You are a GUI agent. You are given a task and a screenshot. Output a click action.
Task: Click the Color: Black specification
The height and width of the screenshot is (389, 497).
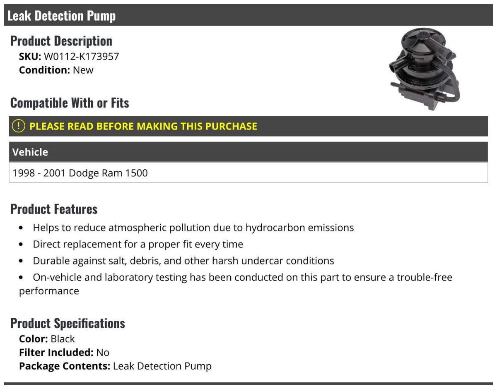[47, 339]
